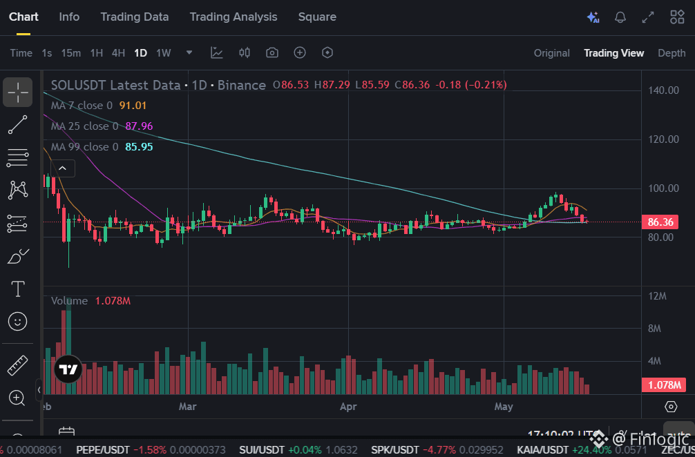Select the trend line drawing tool
The height and width of the screenshot is (457, 695).
point(18,125)
